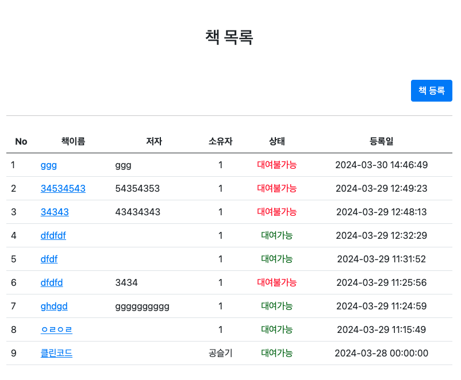461x380 pixels.
Task: Click date 2024-03-29 11:24:59
Action: click(381, 306)
